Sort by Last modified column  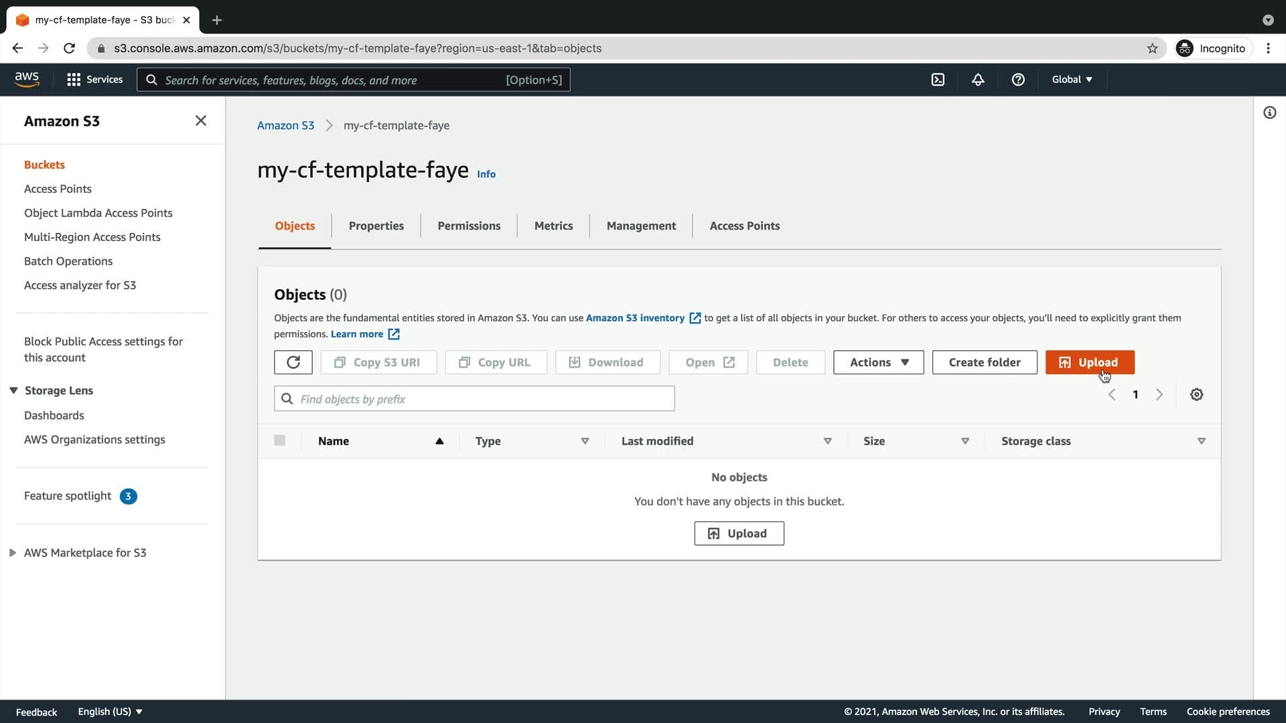tap(827, 441)
